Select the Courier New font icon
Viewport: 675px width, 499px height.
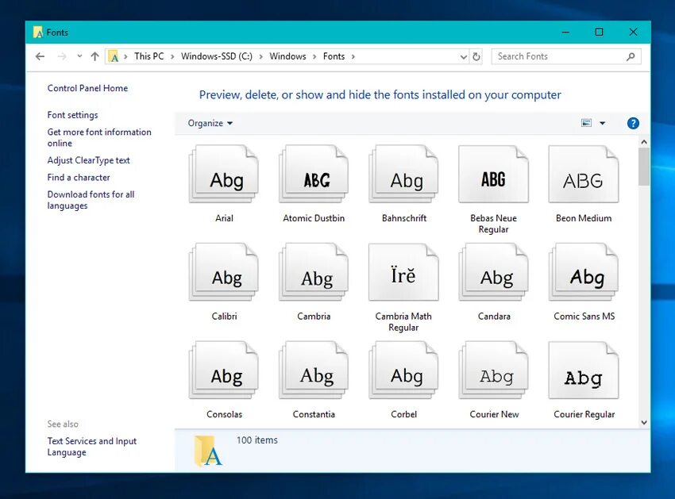493,370
